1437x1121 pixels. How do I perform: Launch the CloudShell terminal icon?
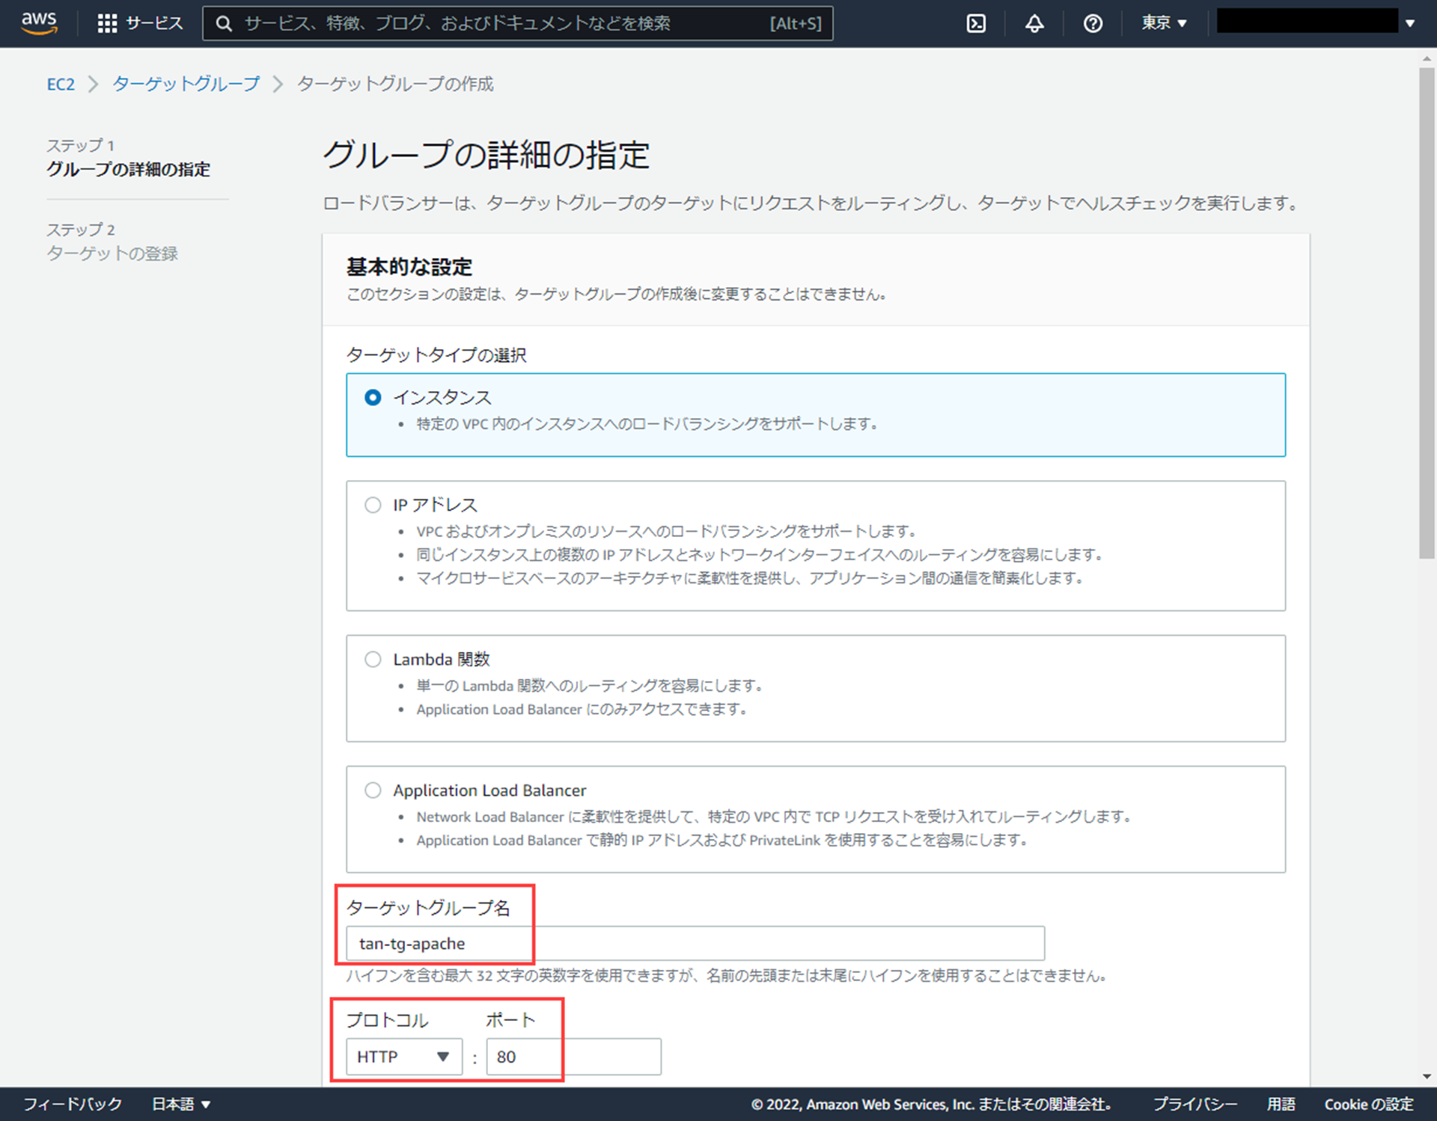coord(976,23)
